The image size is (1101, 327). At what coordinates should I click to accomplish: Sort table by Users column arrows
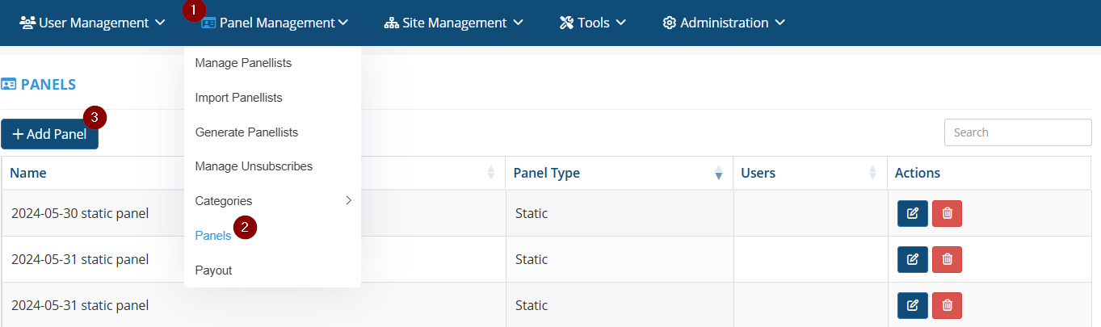[x=872, y=173]
